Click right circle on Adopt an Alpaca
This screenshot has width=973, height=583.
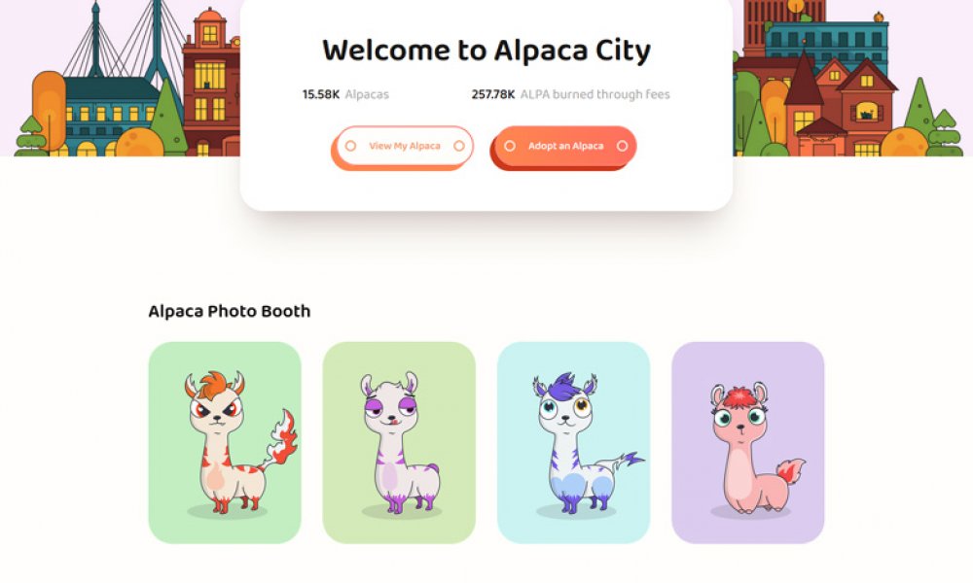[x=622, y=146]
